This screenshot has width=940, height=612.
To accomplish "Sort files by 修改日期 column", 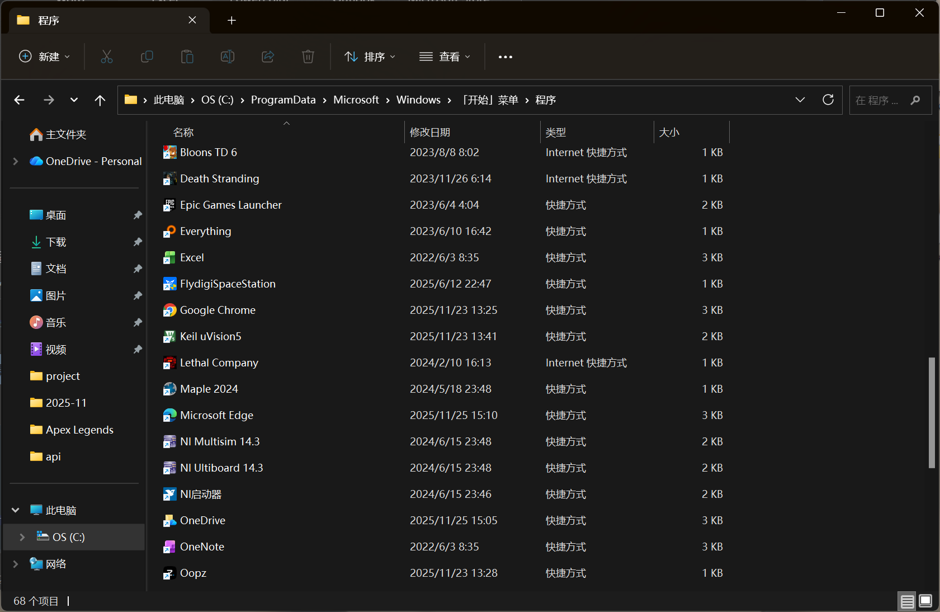I will (x=430, y=133).
